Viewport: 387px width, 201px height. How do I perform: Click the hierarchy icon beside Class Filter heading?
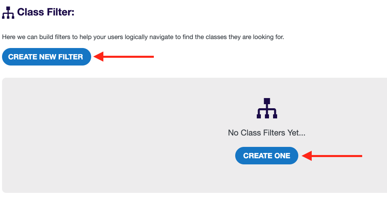click(x=8, y=13)
